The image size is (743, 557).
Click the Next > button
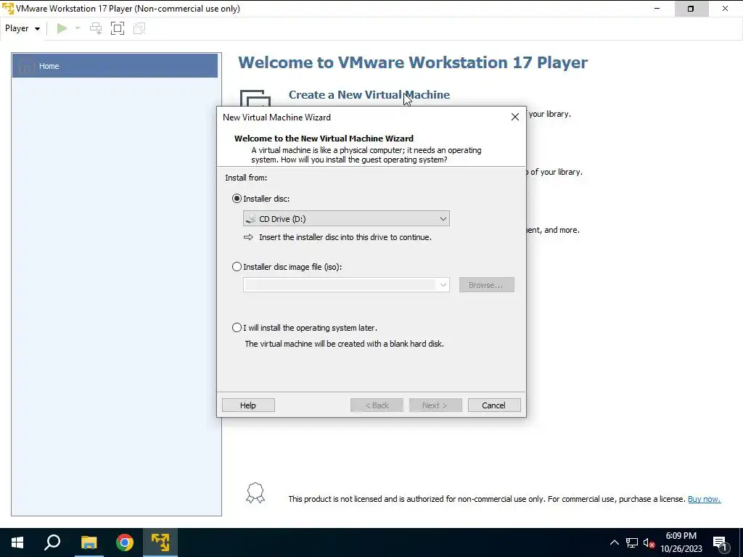(x=435, y=405)
